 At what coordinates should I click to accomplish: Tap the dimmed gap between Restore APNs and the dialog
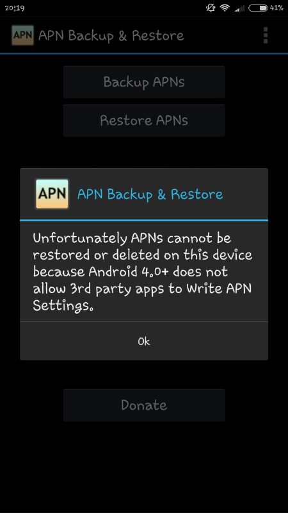coord(144,152)
